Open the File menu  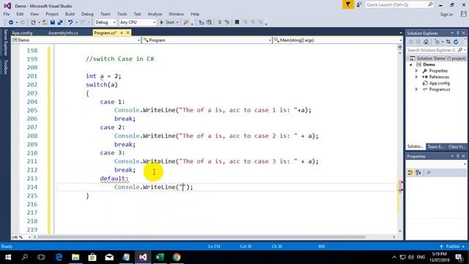(7, 14)
